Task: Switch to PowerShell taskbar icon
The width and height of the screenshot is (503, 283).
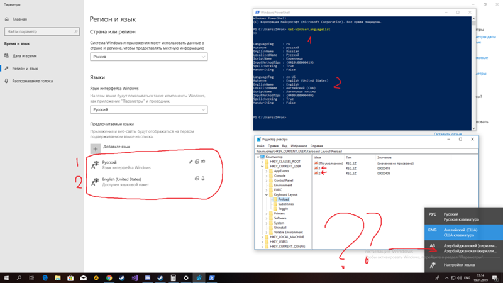Action: [212, 278]
